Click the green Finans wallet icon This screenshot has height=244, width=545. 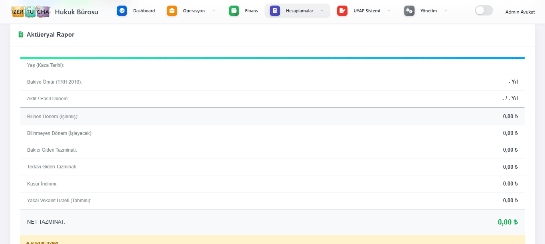tap(234, 11)
